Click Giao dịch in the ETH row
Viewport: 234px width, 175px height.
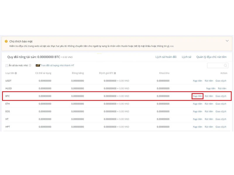point(221,104)
